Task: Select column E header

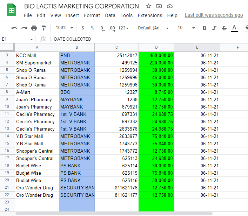Action: click(197, 47)
